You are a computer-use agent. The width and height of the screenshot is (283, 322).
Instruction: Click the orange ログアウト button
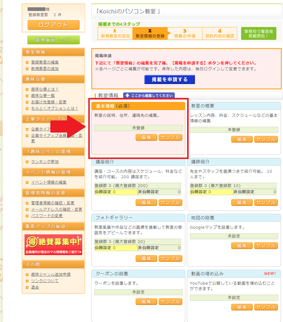pos(53,25)
